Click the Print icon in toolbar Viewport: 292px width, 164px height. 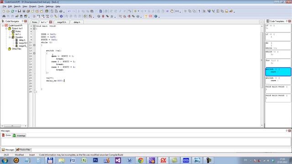point(61,11)
